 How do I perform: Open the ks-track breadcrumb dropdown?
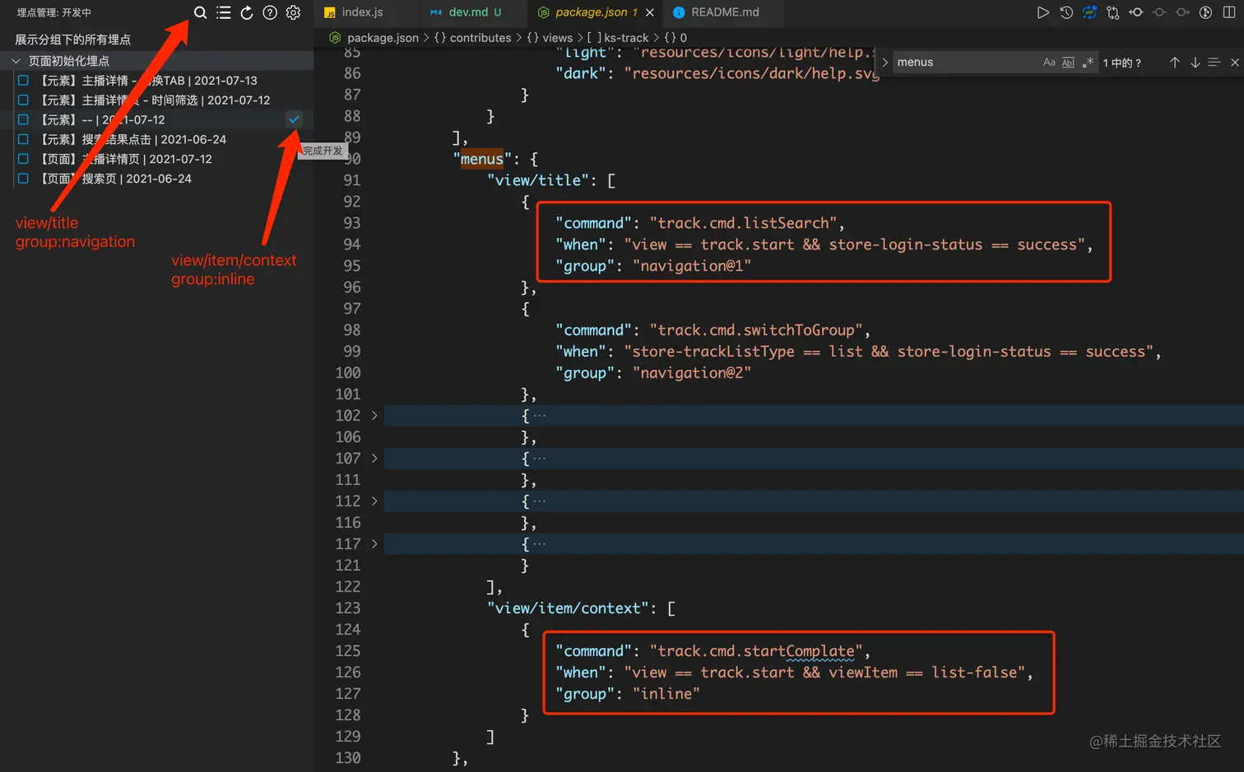[x=618, y=38]
